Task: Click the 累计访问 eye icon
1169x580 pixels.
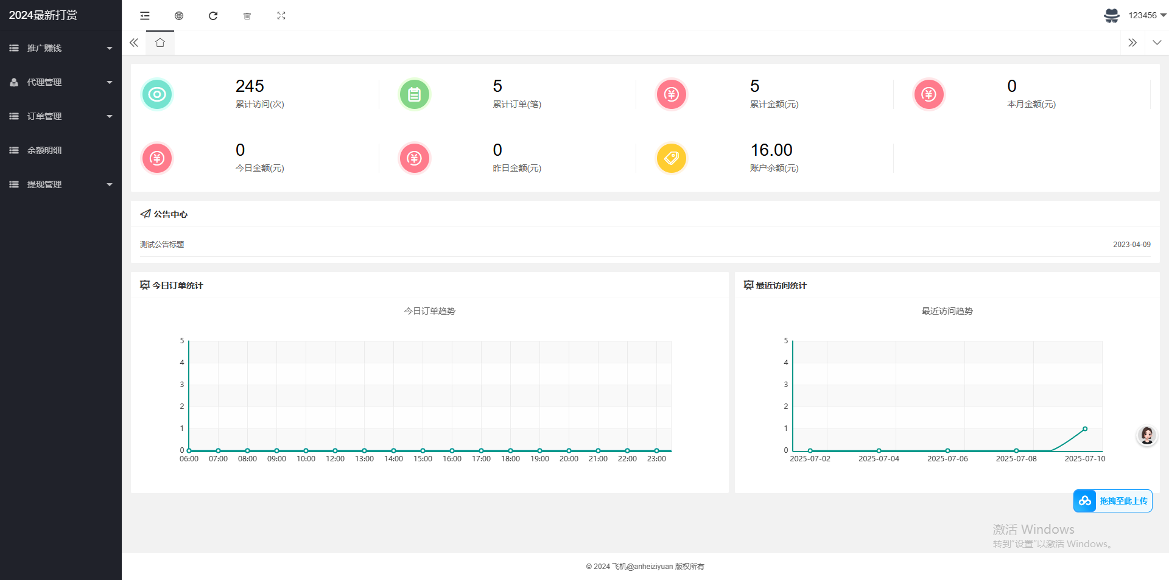Action: pos(157,94)
